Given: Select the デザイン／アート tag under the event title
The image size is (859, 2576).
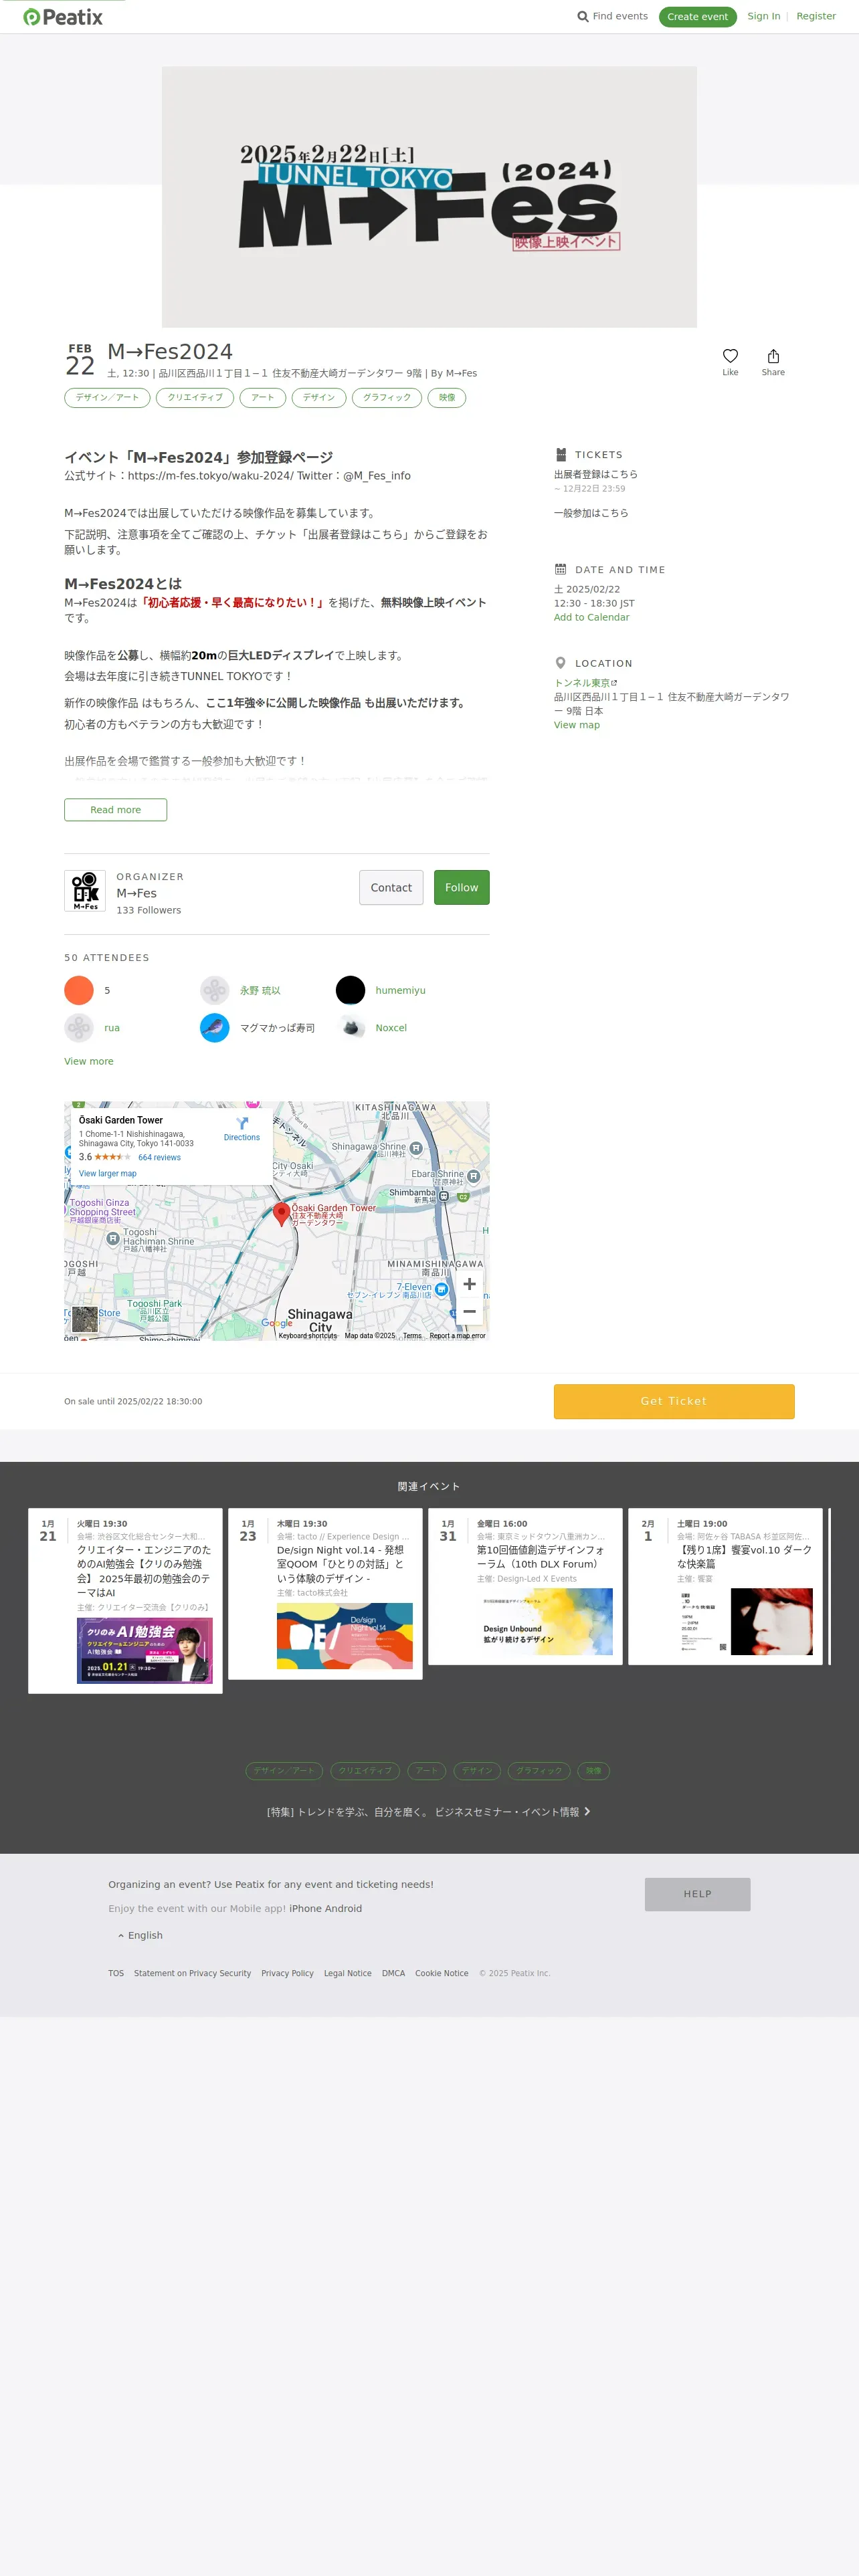Looking at the screenshot, I should tap(107, 398).
